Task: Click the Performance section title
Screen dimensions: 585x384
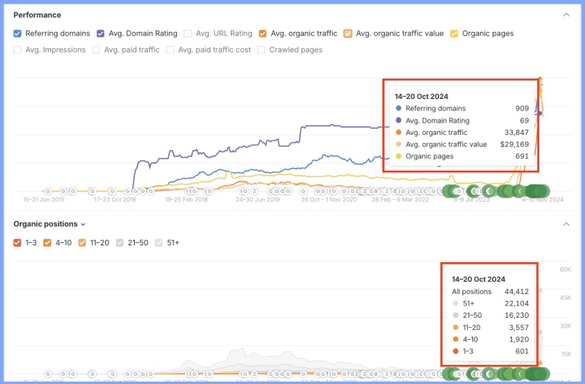Action: tap(37, 15)
